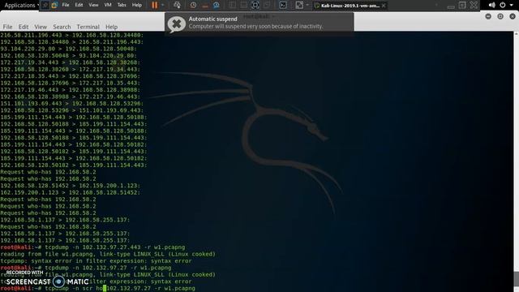Open the terminal File menu
This screenshot has width=519, height=292.
pos(7,27)
